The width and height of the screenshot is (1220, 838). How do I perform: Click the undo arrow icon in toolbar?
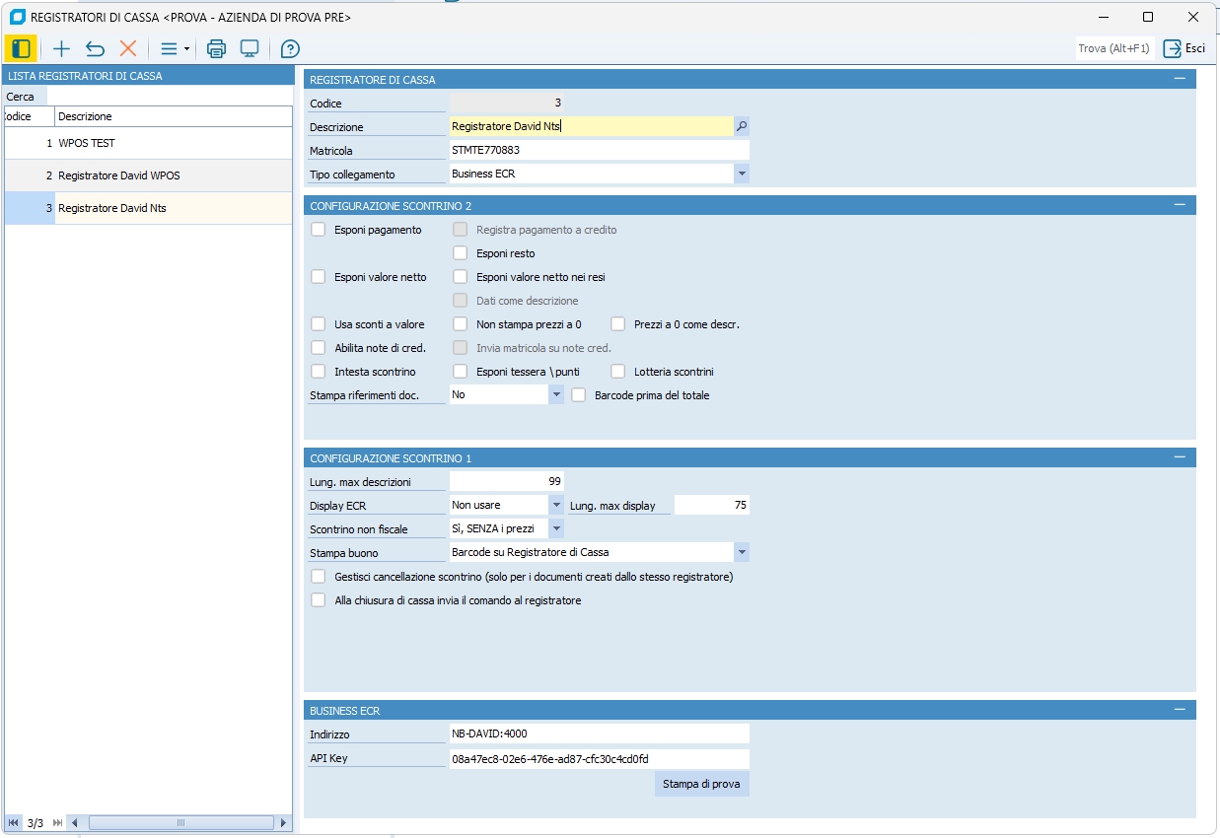point(95,48)
